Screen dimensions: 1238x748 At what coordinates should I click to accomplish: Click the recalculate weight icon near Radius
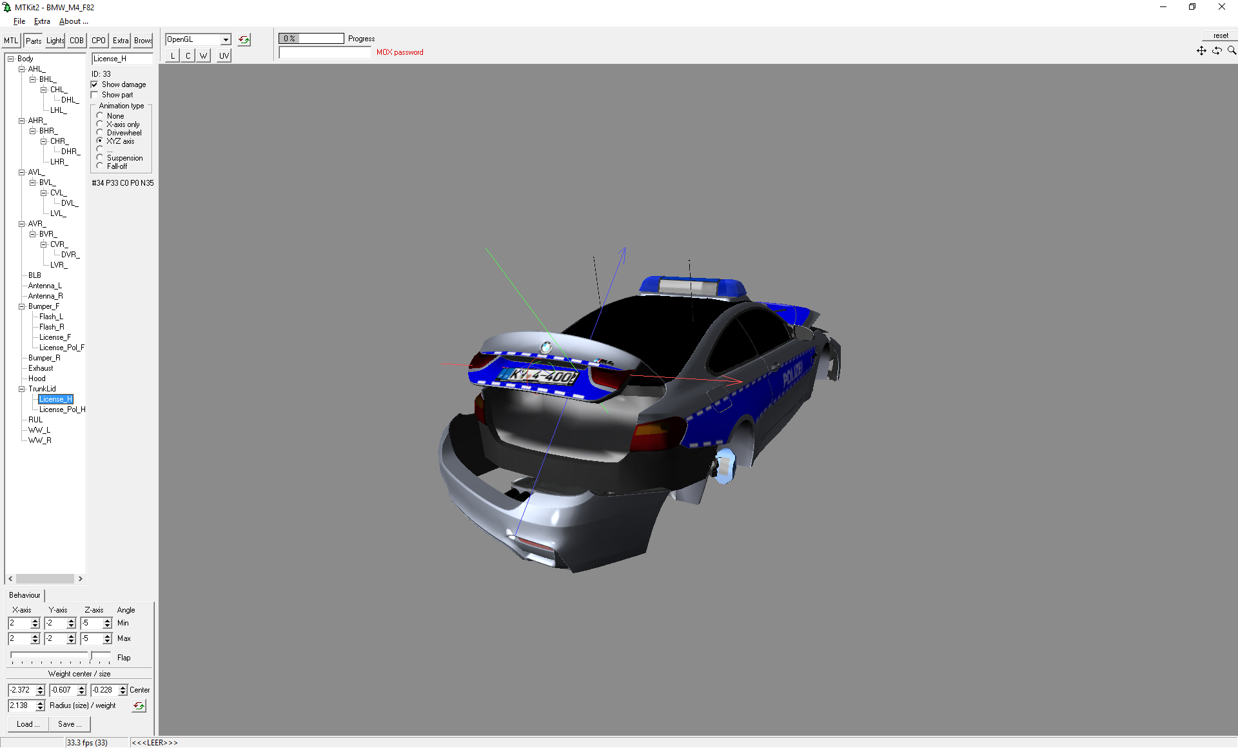click(139, 706)
